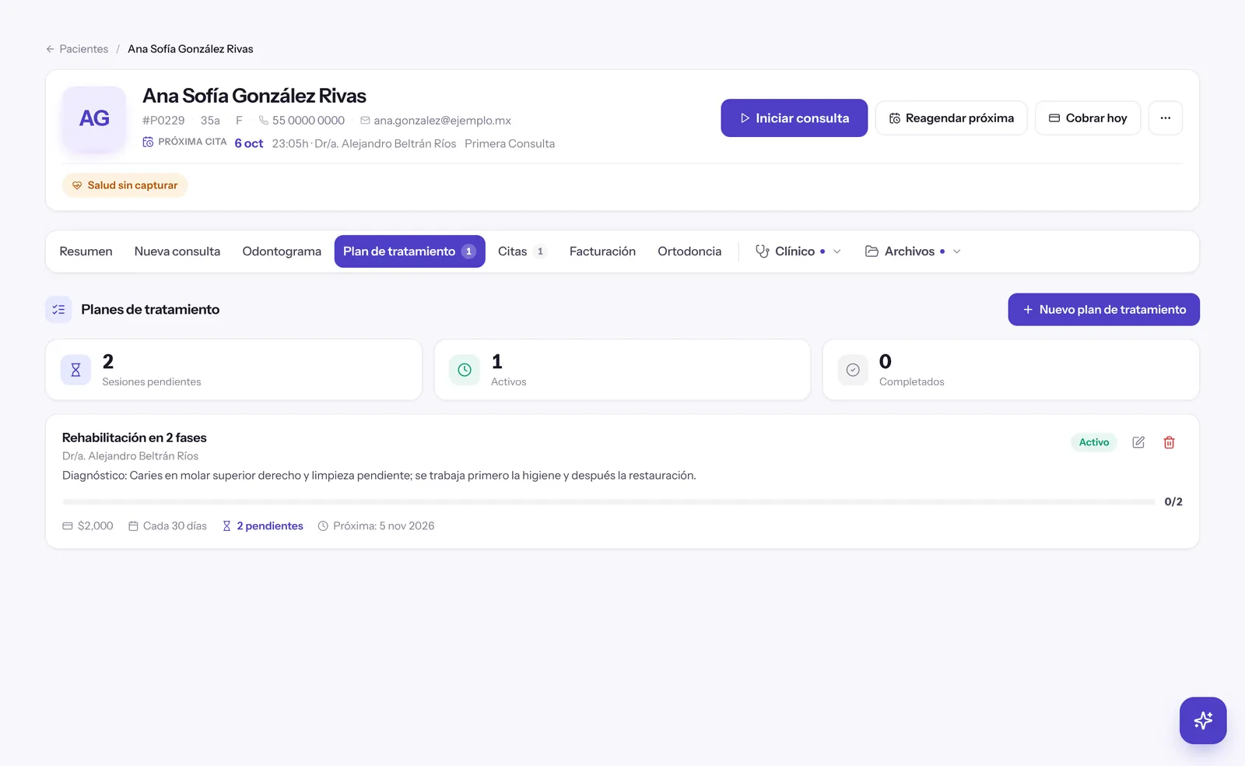This screenshot has width=1245, height=766.
Task: Open the three-dots more options menu
Action: click(x=1165, y=118)
